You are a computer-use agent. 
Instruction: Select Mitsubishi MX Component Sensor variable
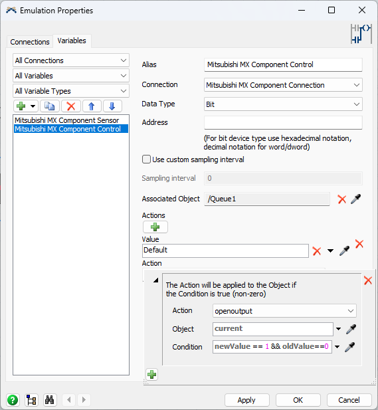[x=67, y=120]
